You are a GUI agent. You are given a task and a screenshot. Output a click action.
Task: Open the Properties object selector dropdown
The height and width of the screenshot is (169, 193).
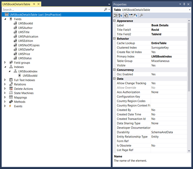[189, 10]
